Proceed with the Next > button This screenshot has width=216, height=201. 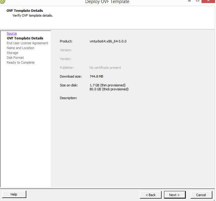[x=175, y=195]
